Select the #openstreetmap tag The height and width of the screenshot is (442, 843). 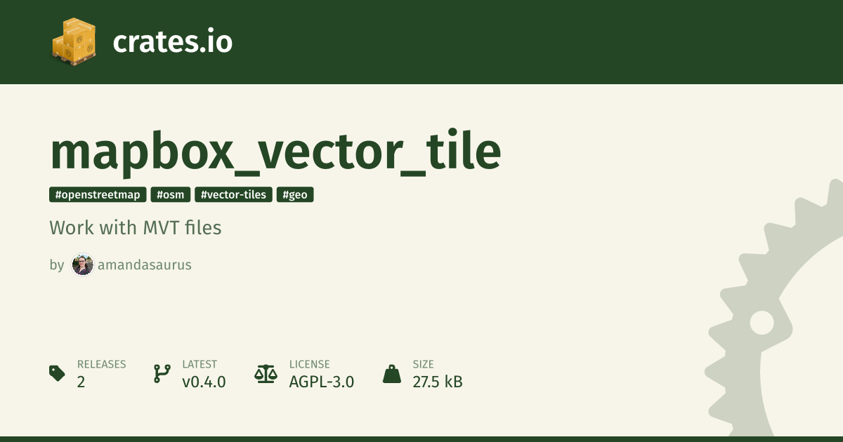point(98,195)
